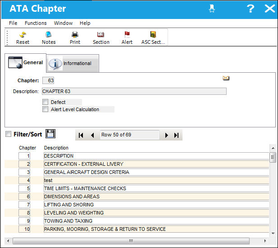278x248 pixels.
Task: Open the Notes toolbar icon
Action: tap(48, 34)
